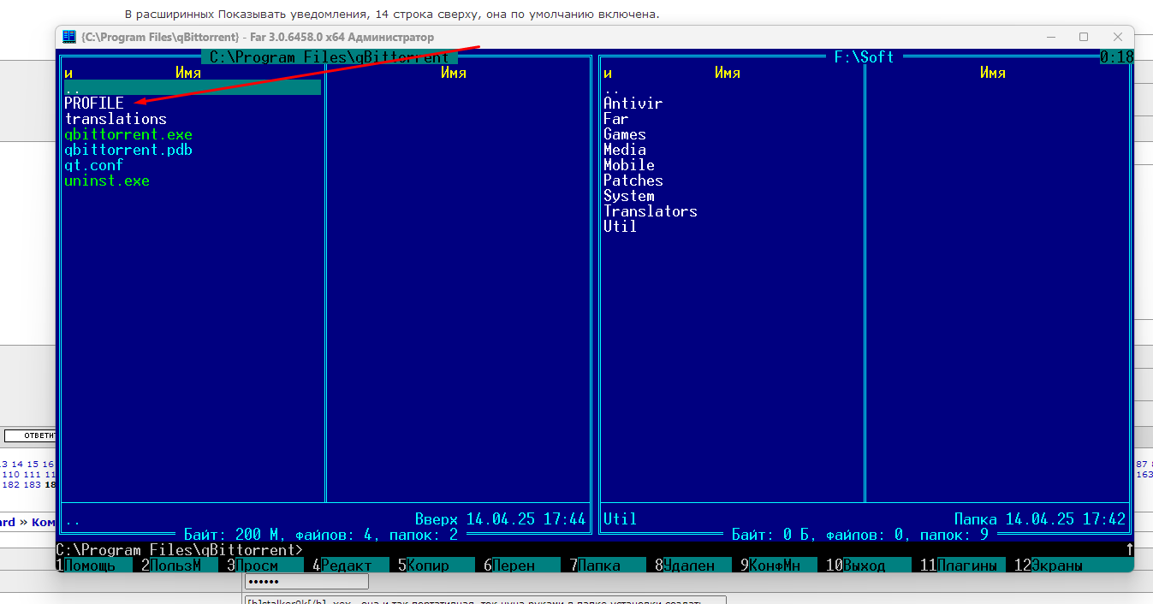Select the Games folder
The image size is (1153, 604).
[625, 134]
